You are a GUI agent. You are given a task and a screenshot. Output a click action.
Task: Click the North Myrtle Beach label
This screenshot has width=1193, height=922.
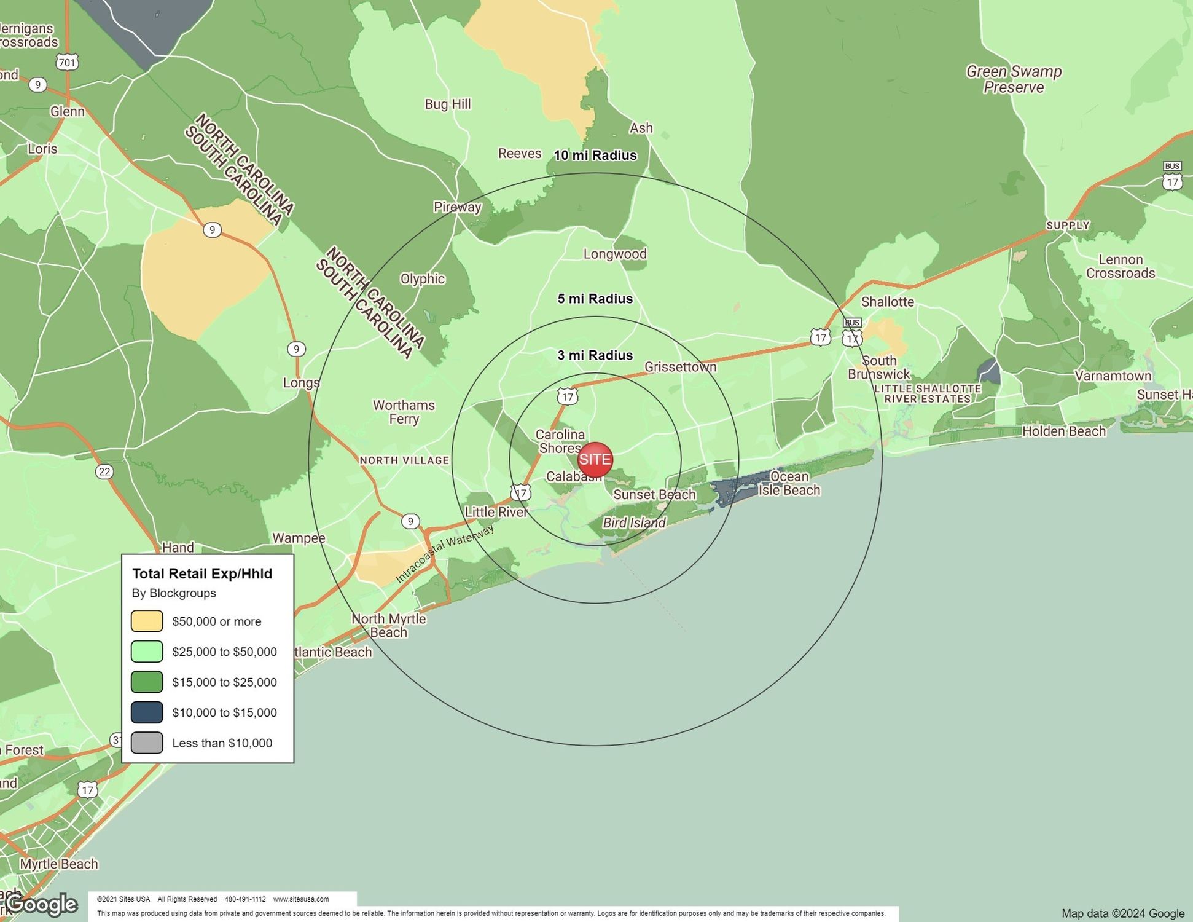[388, 625]
